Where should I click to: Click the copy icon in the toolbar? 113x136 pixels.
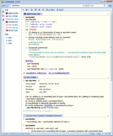point(32,10)
